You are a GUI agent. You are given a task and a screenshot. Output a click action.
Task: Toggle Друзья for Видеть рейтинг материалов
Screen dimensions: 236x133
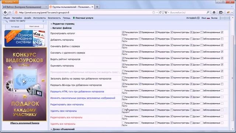pyautogui.click(x=191, y=58)
